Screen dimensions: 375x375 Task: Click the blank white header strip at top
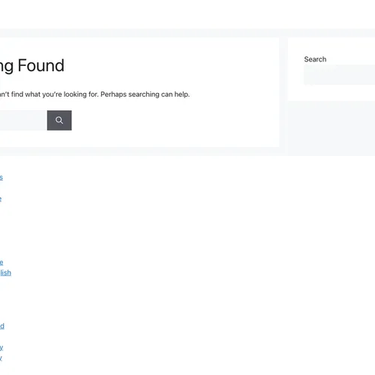click(x=187, y=14)
